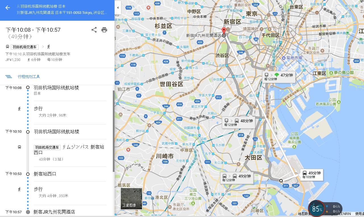Click the red destination pin marker

tap(224, 31)
